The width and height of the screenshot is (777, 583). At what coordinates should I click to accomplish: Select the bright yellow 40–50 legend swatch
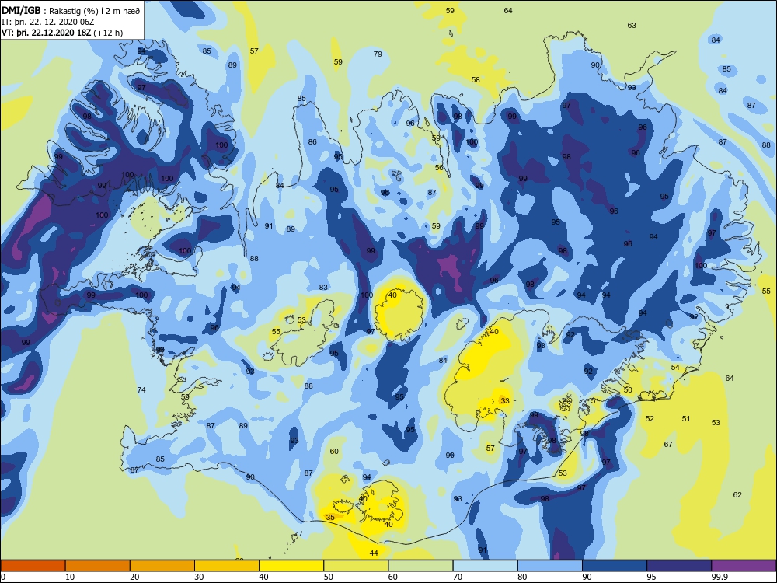pos(291,566)
